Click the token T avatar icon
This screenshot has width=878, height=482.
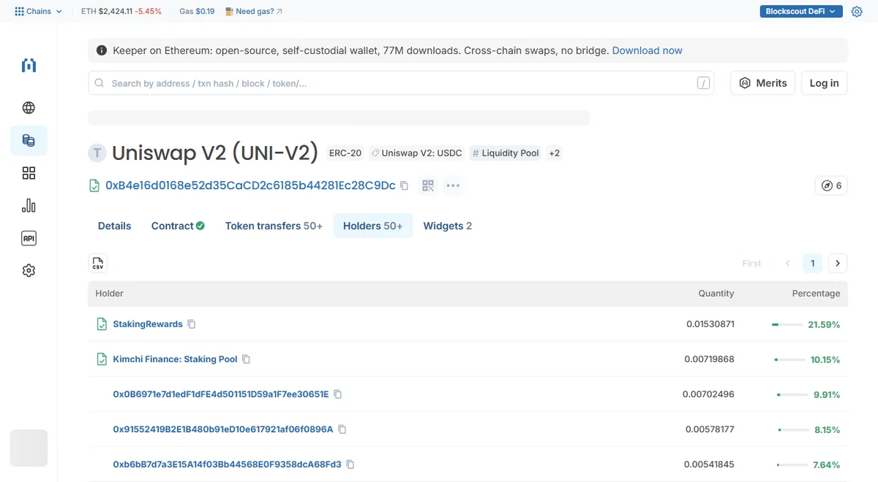[97, 153]
